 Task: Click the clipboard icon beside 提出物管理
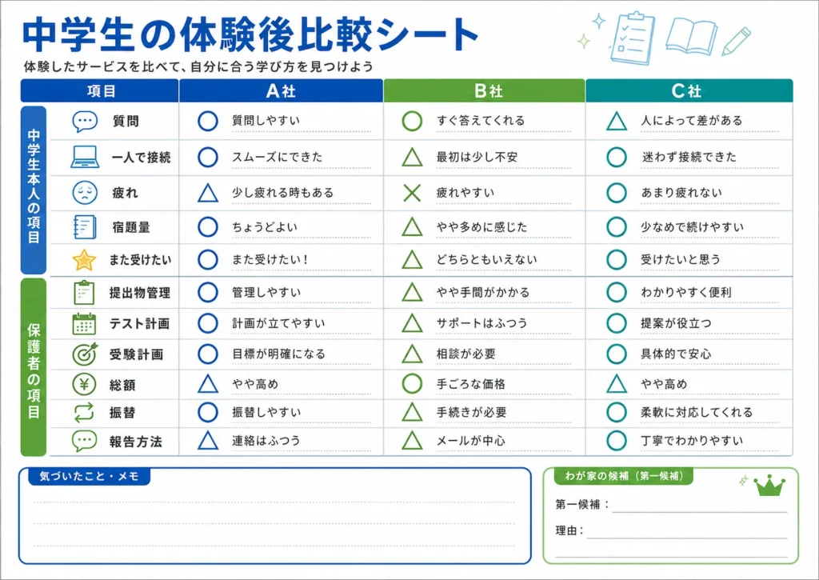(x=84, y=293)
